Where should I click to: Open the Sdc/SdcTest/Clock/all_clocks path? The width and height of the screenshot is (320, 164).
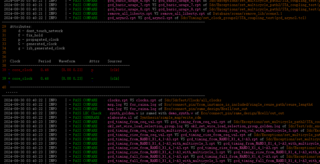pyautogui.click(x=193, y=100)
